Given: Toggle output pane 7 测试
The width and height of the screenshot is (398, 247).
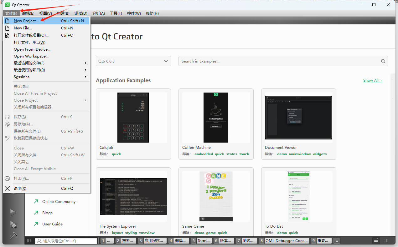Looking at the screenshot, I should point(247,241).
